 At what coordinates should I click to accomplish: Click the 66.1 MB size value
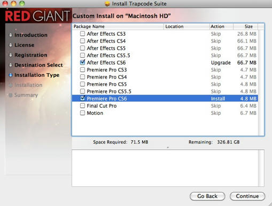pos(247,41)
